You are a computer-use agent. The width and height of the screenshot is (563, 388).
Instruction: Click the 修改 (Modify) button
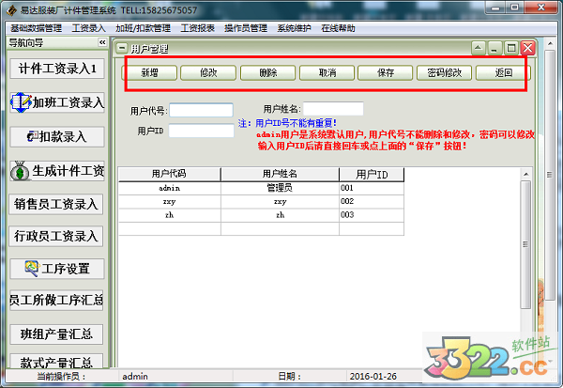(208, 73)
